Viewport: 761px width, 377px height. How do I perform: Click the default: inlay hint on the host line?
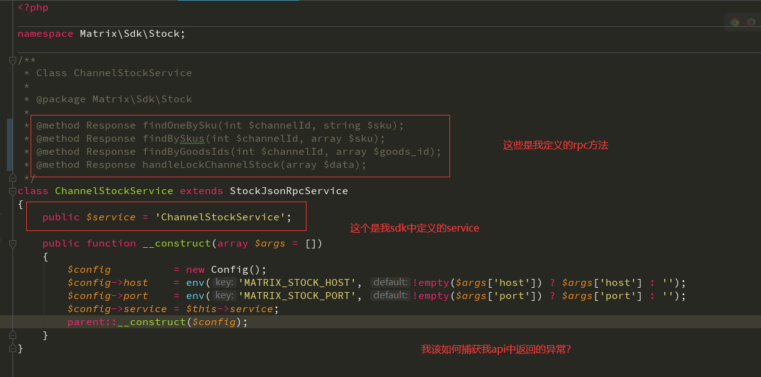click(x=390, y=282)
